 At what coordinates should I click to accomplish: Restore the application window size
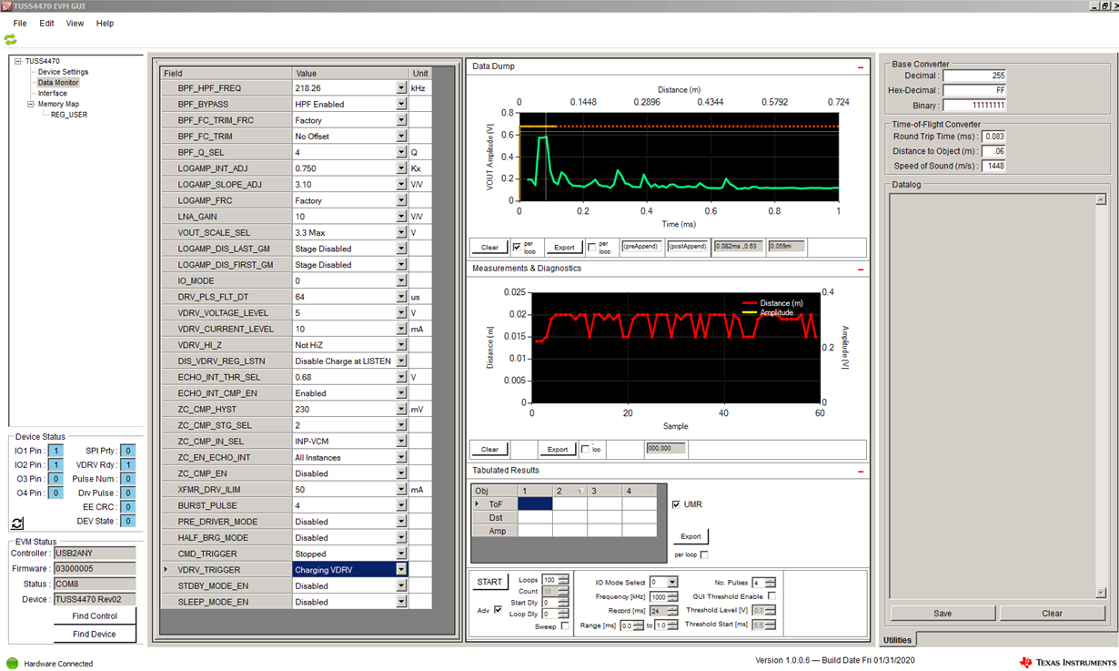(x=1104, y=5)
